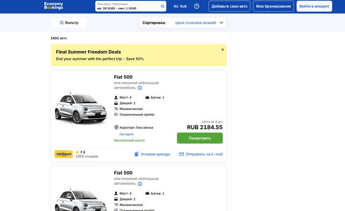Click 1431 авто results count
The image size is (345, 211).
pyautogui.click(x=59, y=38)
